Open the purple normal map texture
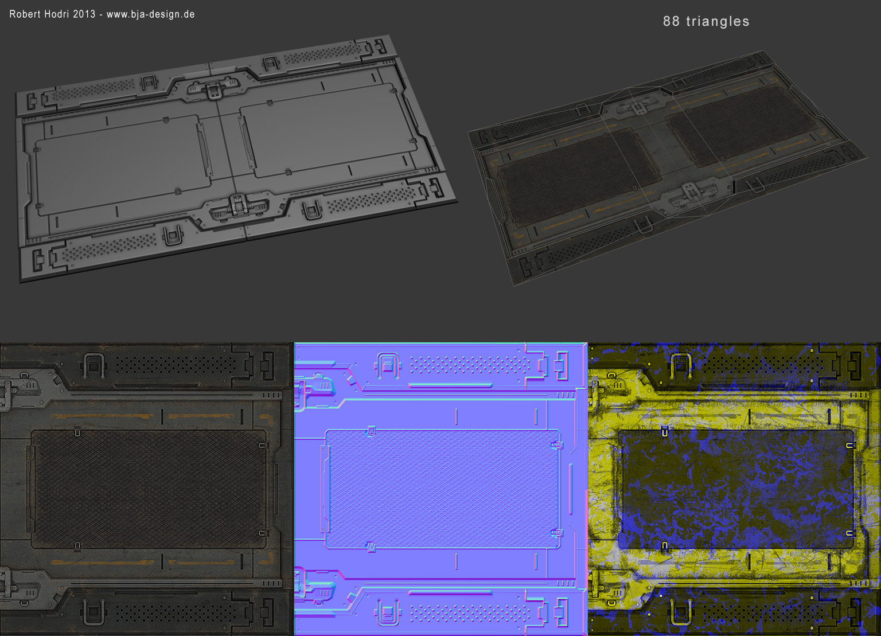Viewport: 881px width, 636px height. [440, 489]
